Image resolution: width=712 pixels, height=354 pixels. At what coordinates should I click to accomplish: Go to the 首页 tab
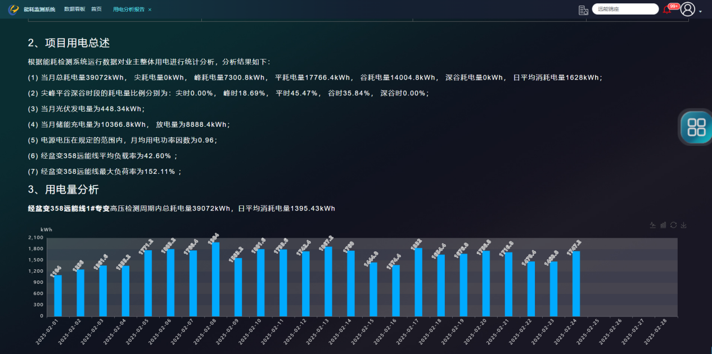click(96, 9)
